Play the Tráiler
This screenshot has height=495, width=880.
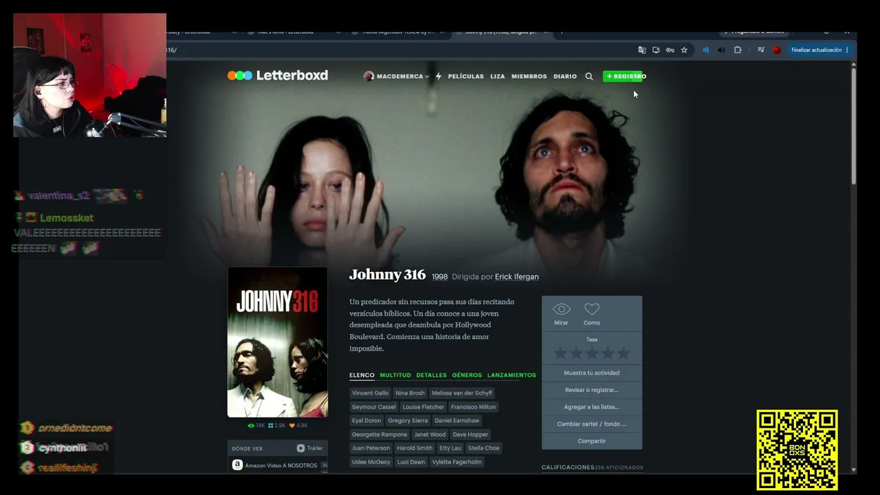pyautogui.click(x=309, y=448)
